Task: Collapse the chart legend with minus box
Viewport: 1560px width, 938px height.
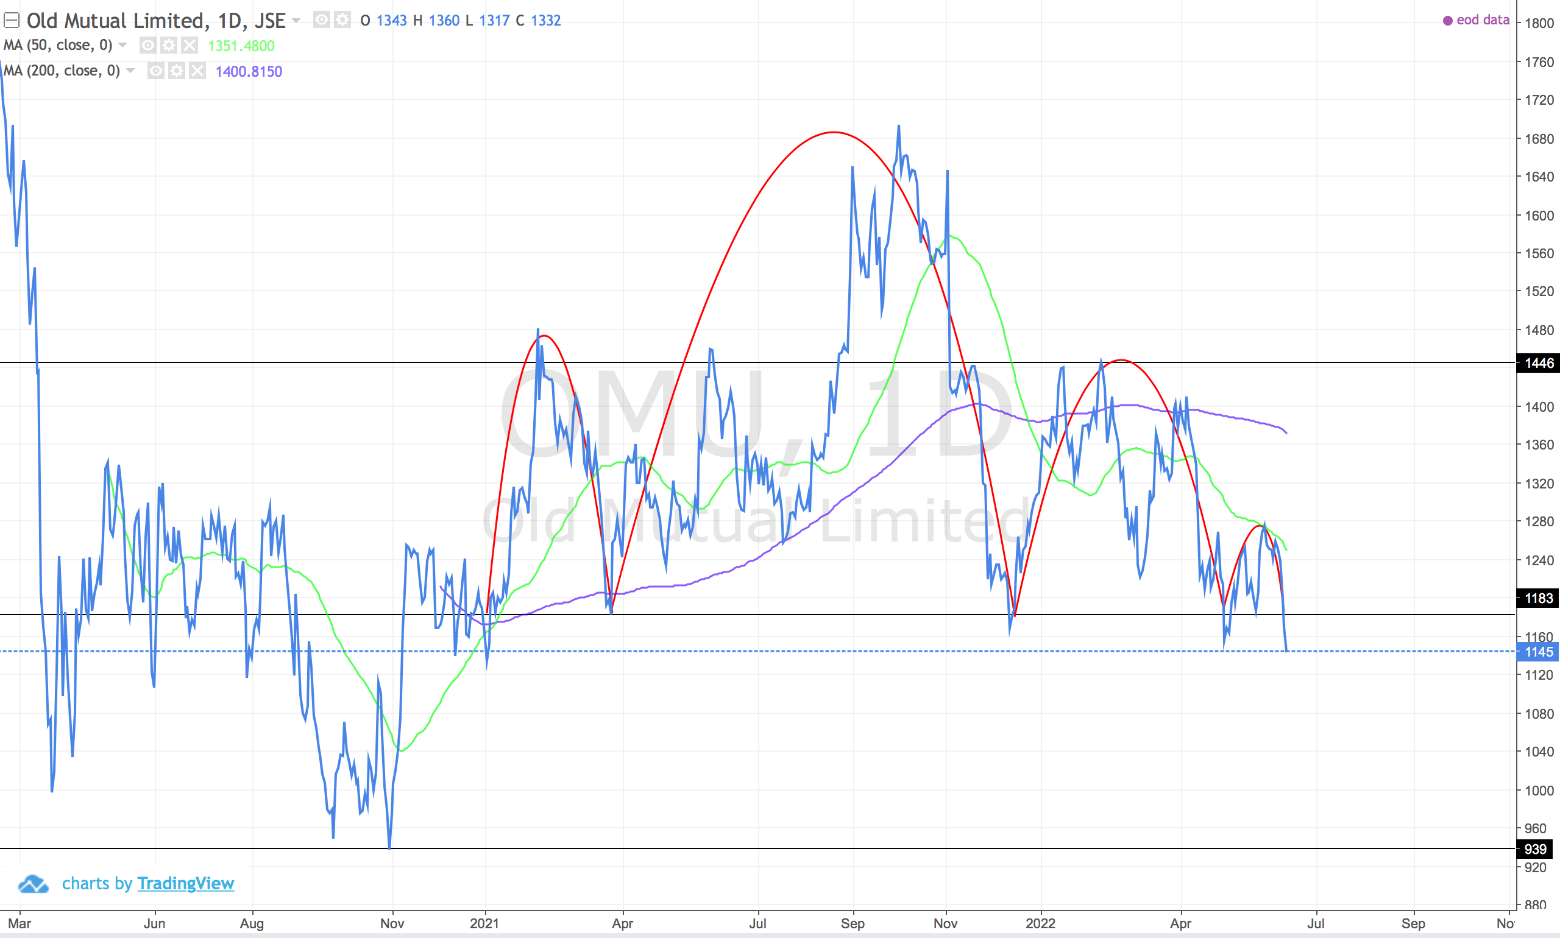Action: [x=12, y=21]
